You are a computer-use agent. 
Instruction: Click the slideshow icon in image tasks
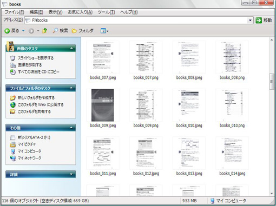(12, 58)
